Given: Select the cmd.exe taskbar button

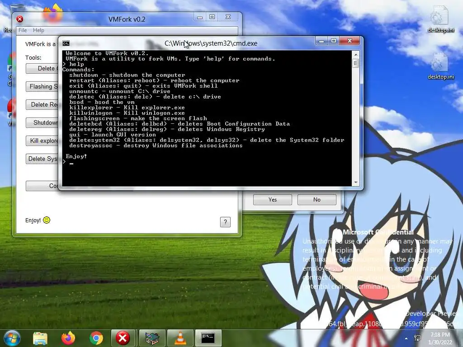Looking at the screenshot, I should pyautogui.click(x=208, y=338).
